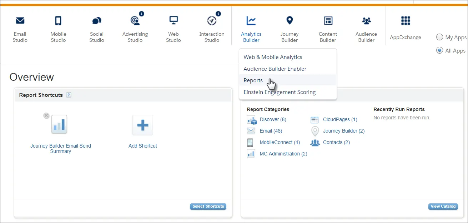Open AppExchange grid icon
The height and width of the screenshot is (223, 468).
(x=406, y=21)
